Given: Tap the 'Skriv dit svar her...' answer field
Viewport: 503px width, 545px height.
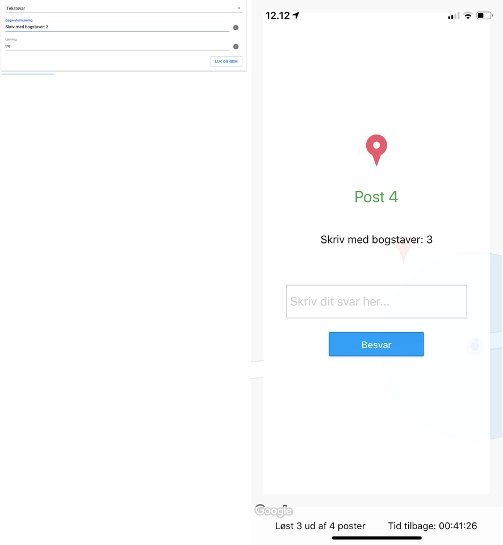Looking at the screenshot, I should point(376,301).
